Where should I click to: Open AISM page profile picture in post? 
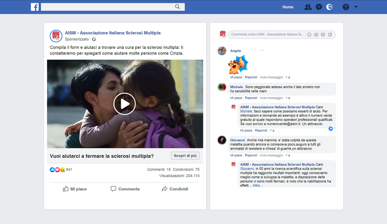click(56, 36)
